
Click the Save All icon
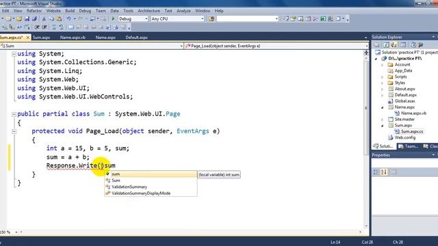[34, 18]
